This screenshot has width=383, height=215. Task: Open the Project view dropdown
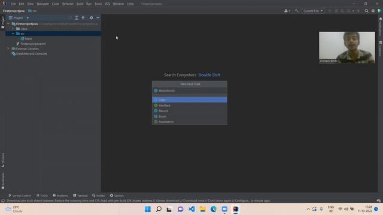click(19, 18)
